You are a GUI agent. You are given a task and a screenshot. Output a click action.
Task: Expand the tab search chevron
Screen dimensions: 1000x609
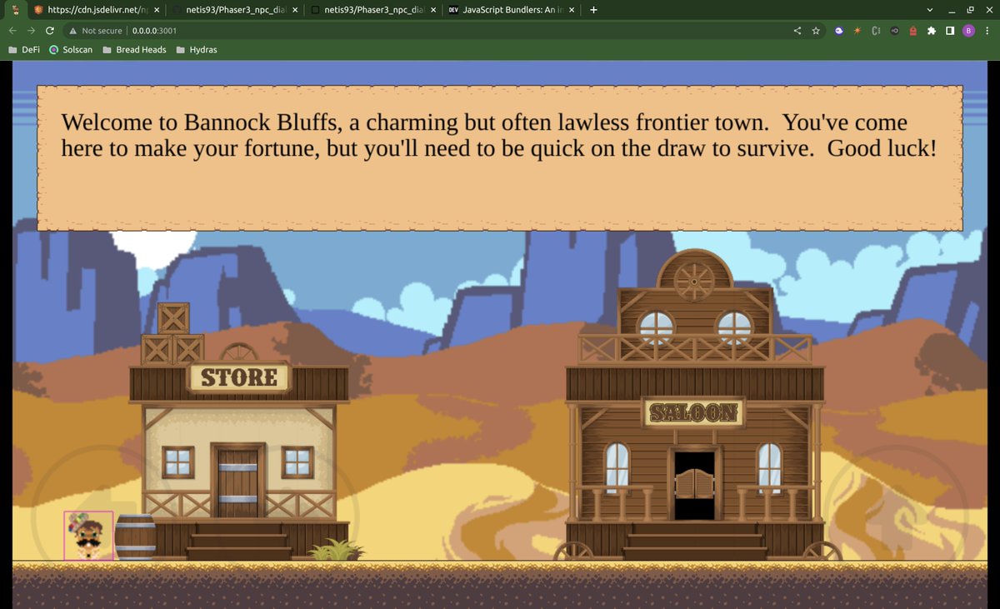(930, 10)
